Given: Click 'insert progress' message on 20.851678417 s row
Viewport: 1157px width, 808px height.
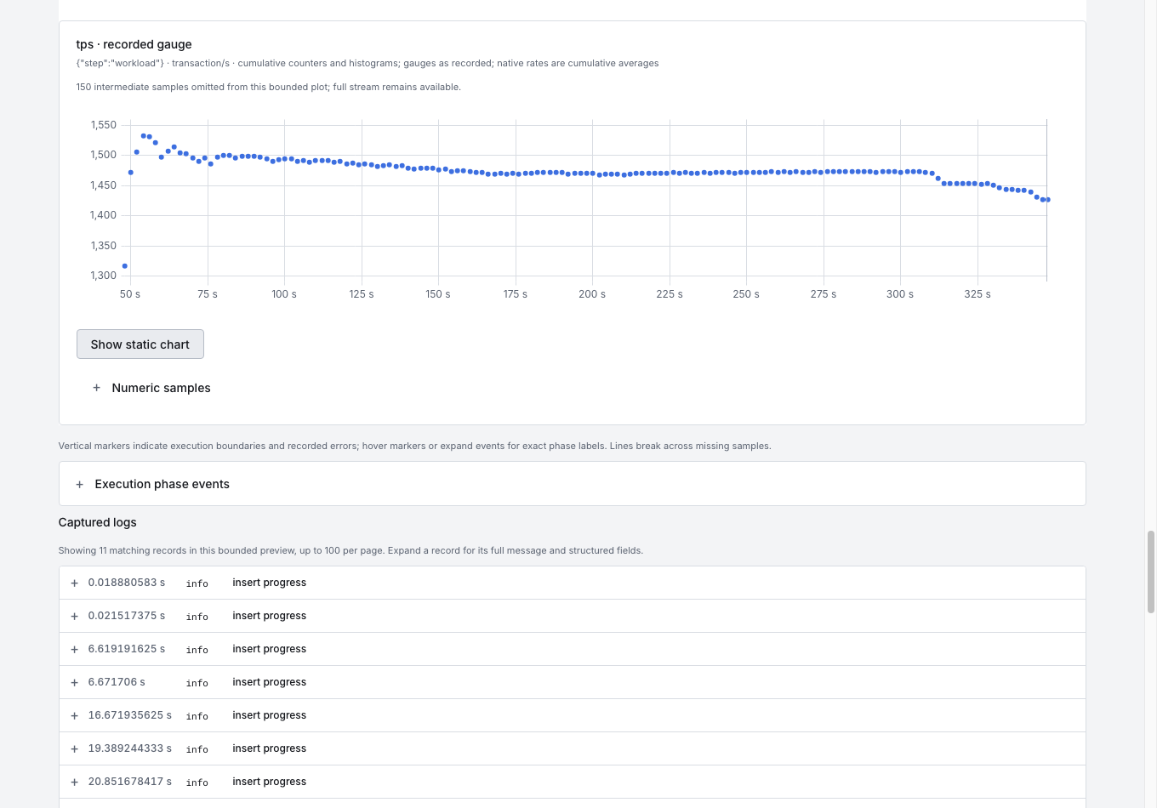Looking at the screenshot, I should (270, 782).
